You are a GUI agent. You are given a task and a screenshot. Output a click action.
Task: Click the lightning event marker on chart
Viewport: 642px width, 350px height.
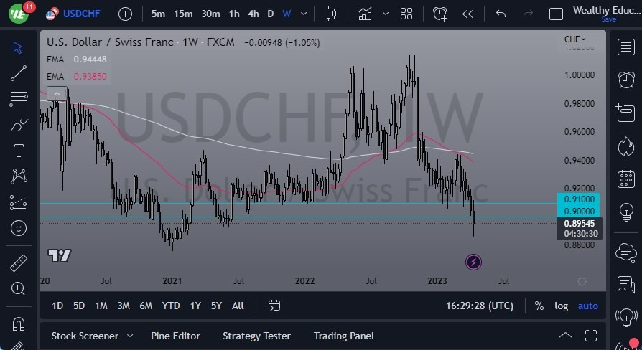coord(473,262)
